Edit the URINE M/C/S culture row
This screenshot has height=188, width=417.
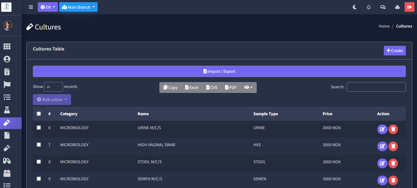[x=382, y=129]
